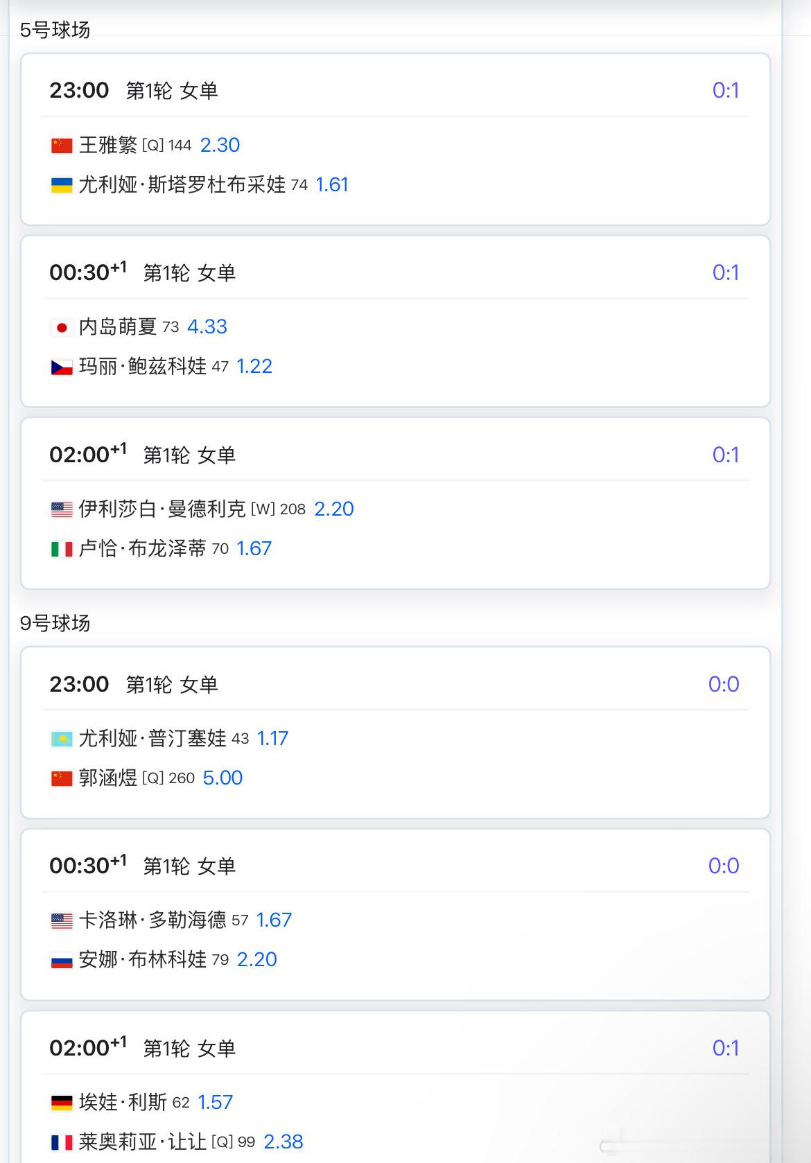Select odds 4.33 for 内岛萌夏
This screenshot has width=811, height=1163.
coord(207,326)
